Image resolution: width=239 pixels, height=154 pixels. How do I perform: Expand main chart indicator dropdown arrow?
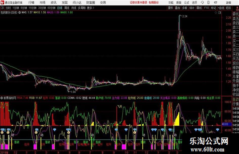(x=19, y=12)
